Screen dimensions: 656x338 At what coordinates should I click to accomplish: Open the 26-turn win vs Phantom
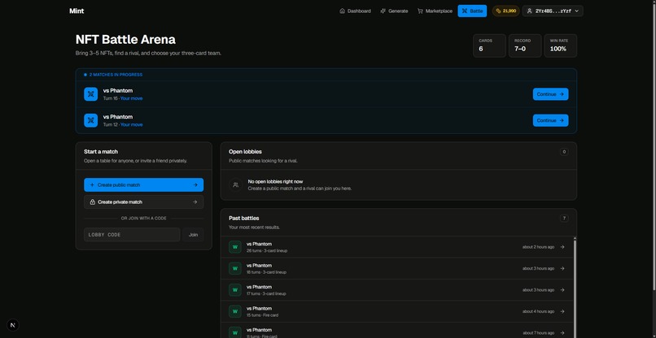tap(397, 247)
